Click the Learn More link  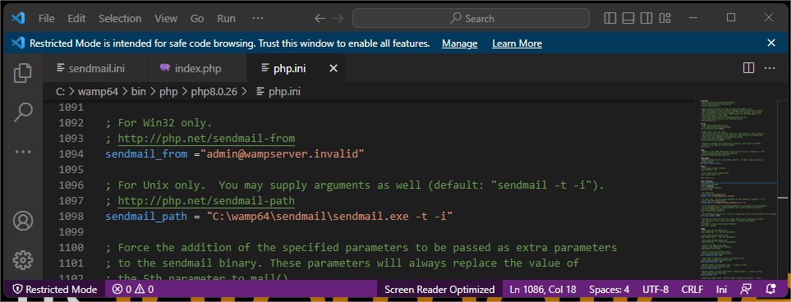tap(517, 43)
